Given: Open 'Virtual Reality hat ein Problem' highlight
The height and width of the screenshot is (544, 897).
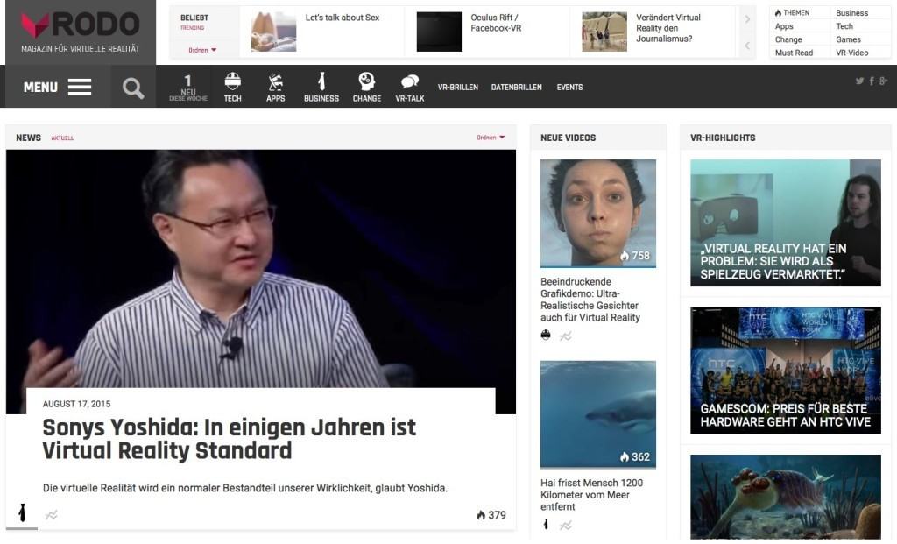Looking at the screenshot, I should point(786,223).
